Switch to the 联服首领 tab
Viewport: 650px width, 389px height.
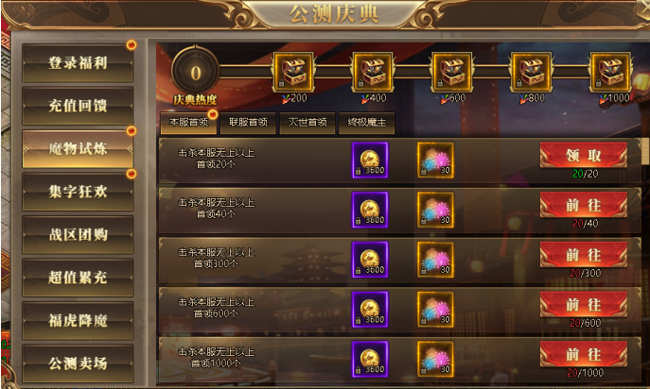(248, 123)
